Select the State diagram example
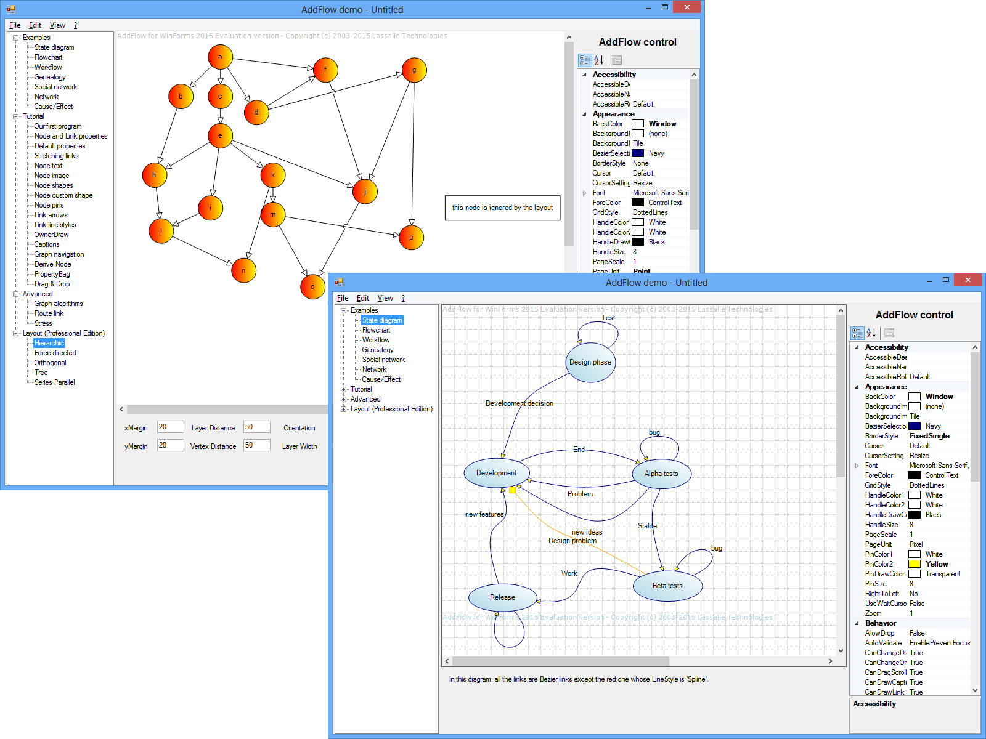This screenshot has width=986, height=739. [382, 320]
